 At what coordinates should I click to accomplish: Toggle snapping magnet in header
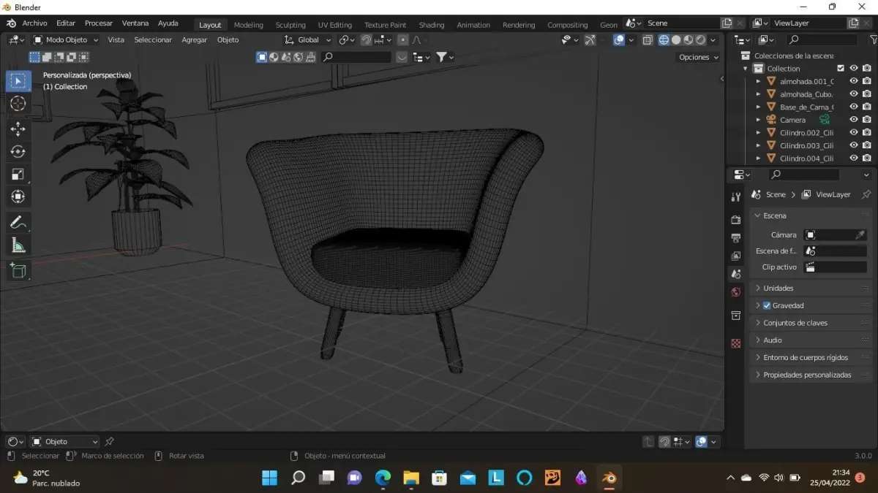click(367, 40)
